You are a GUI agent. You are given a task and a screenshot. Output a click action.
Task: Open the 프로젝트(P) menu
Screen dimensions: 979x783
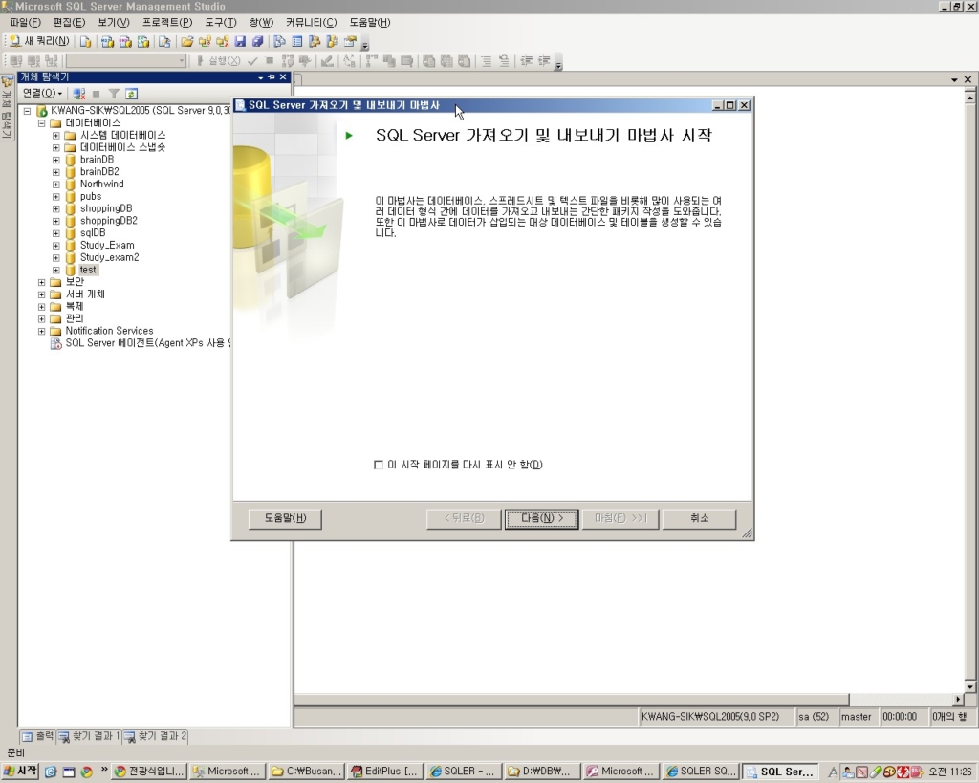point(167,23)
